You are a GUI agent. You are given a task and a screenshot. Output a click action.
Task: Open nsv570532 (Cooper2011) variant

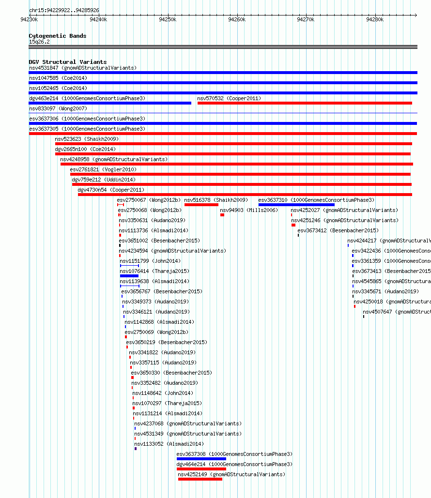(229, 98)
